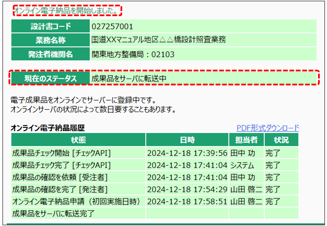The height and width of the screenshot is (226, 327).
Task: Select the 成果品の確認を依頼 [受注者] row
Action: [x=60, y=177]
